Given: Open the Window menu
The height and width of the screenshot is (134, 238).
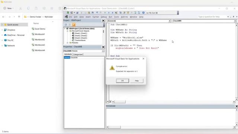Looking at the screenshot, I should pos(134,17).
